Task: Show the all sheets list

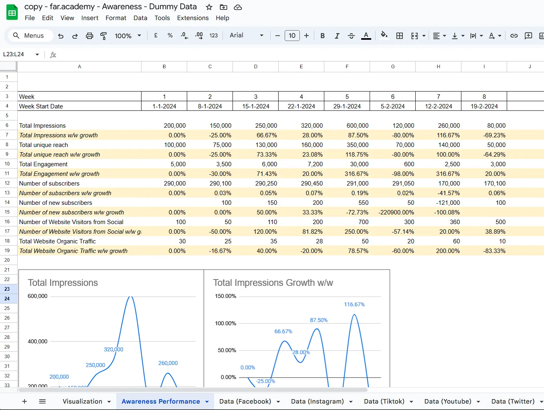Action: tap(42, 401)
